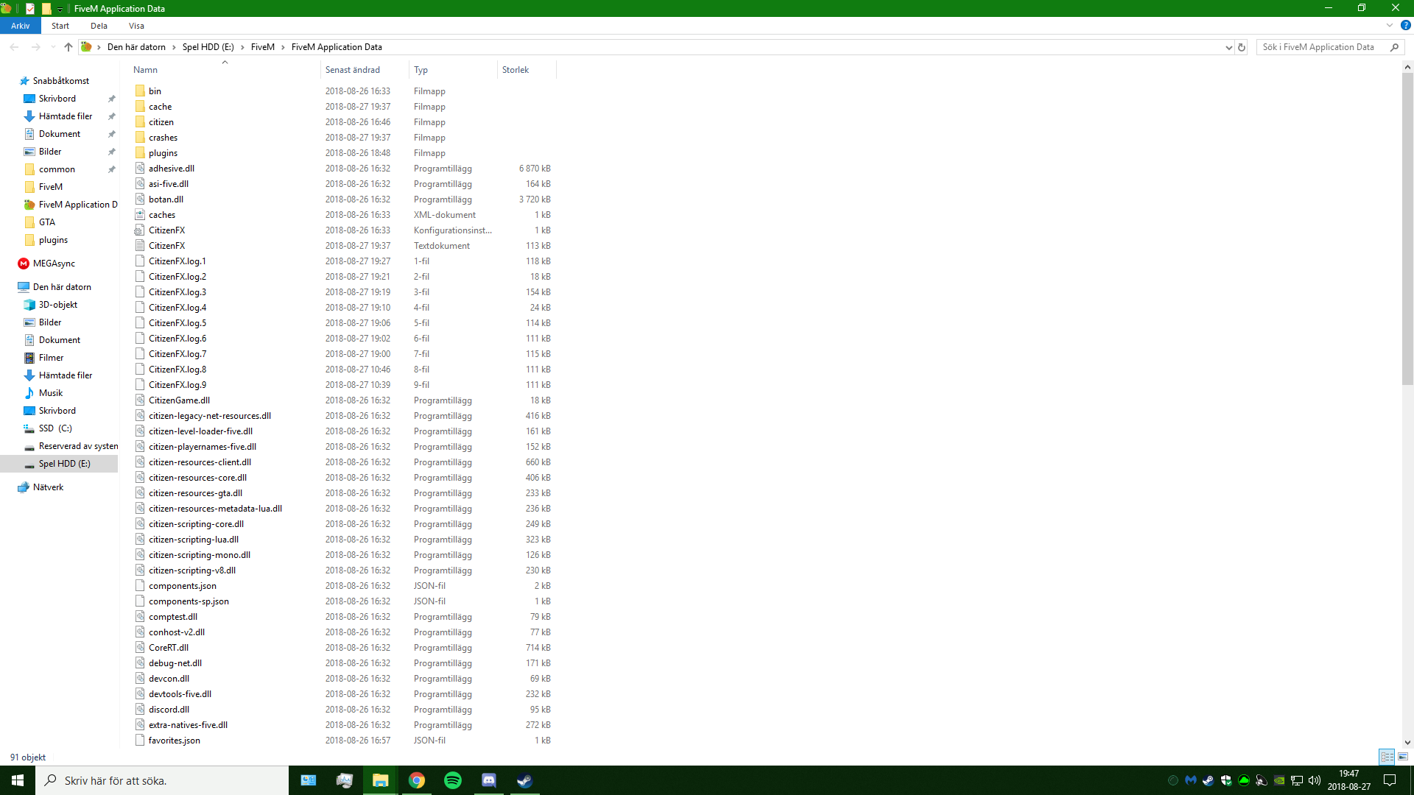This screenshot has height=795, width=1414.
Task: Open Discord from the taskbar
Action: [x=490, y=780]
